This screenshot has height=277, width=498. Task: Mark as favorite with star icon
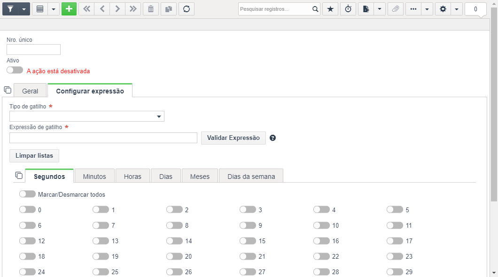coord(330,9)
